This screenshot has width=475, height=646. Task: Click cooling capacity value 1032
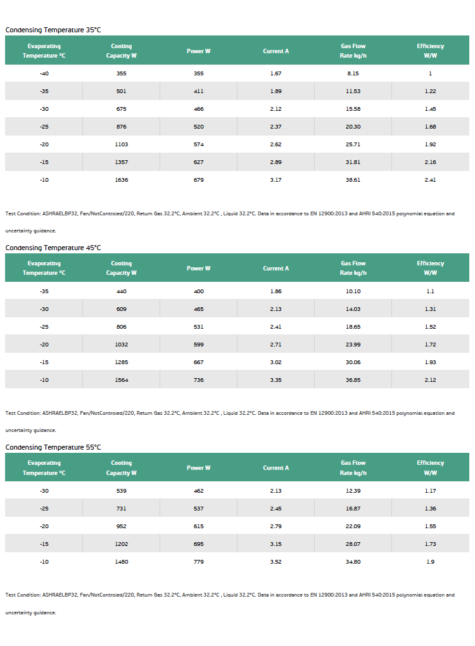(x=121, y=345)
